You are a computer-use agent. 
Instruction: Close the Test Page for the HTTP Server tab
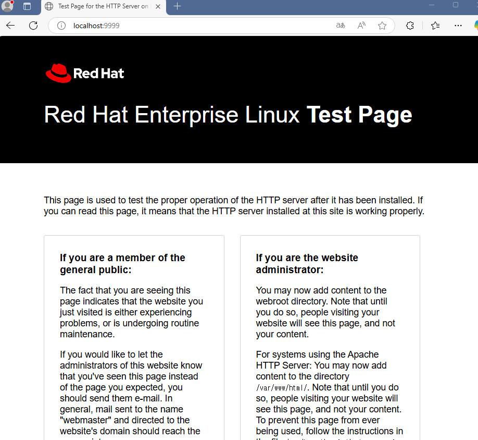tap(158, 6)
